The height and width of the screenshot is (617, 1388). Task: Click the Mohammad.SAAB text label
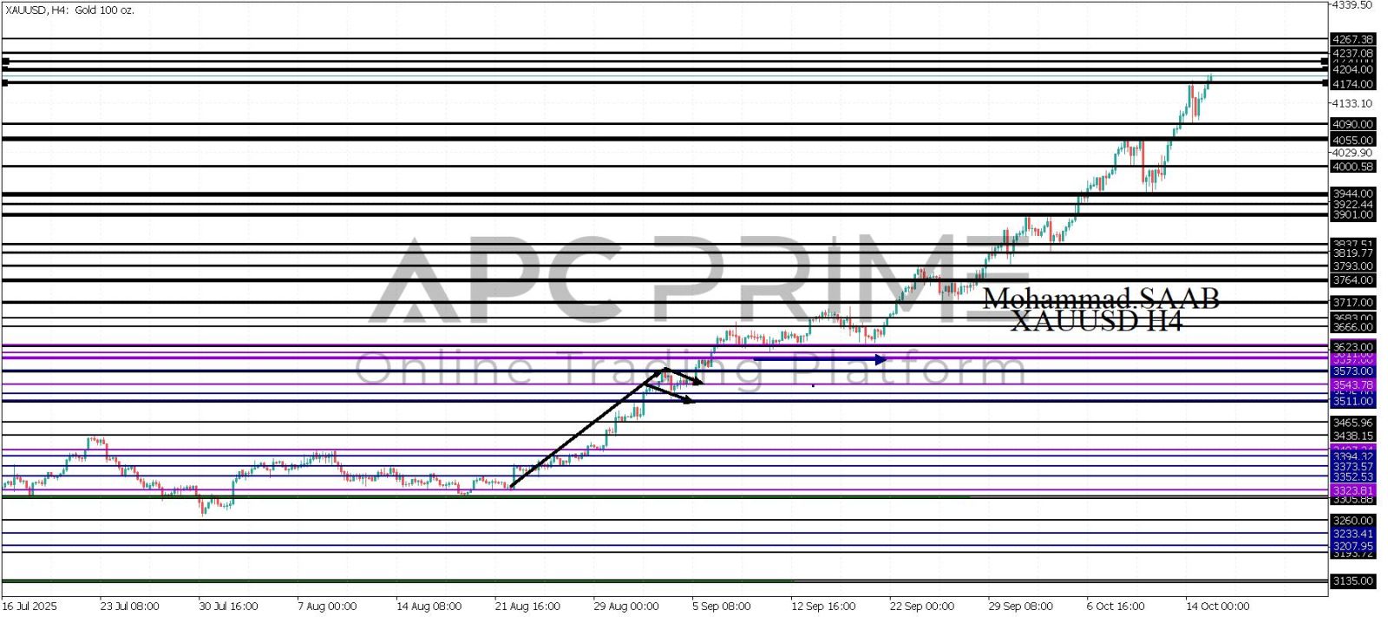tap(1100, 299)
